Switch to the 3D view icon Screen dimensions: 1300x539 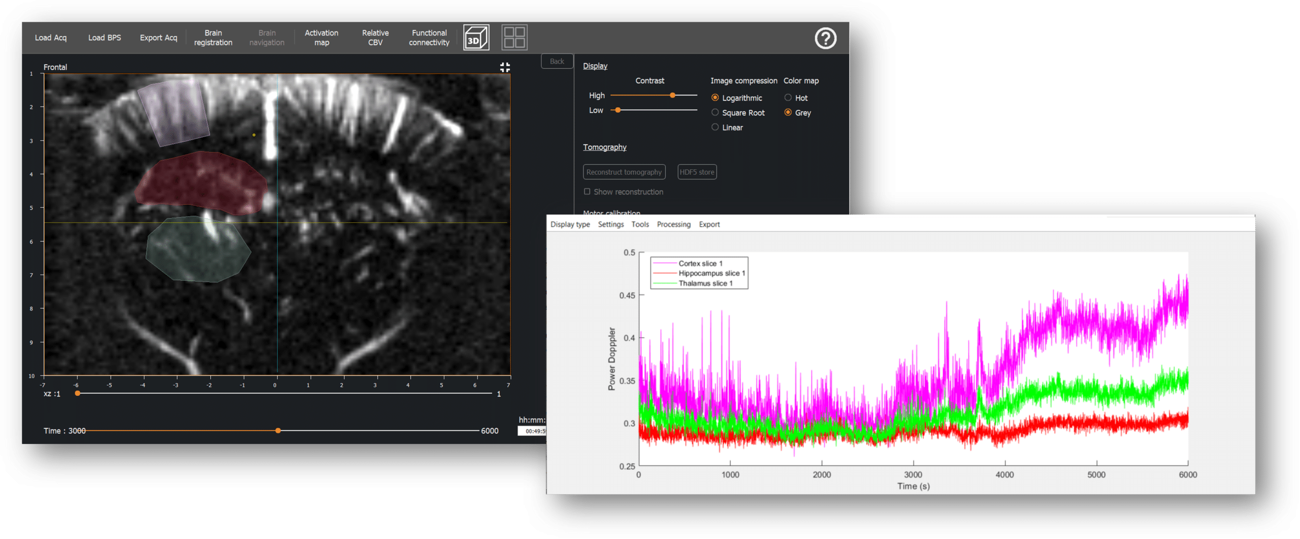click(x=476, y=38)
